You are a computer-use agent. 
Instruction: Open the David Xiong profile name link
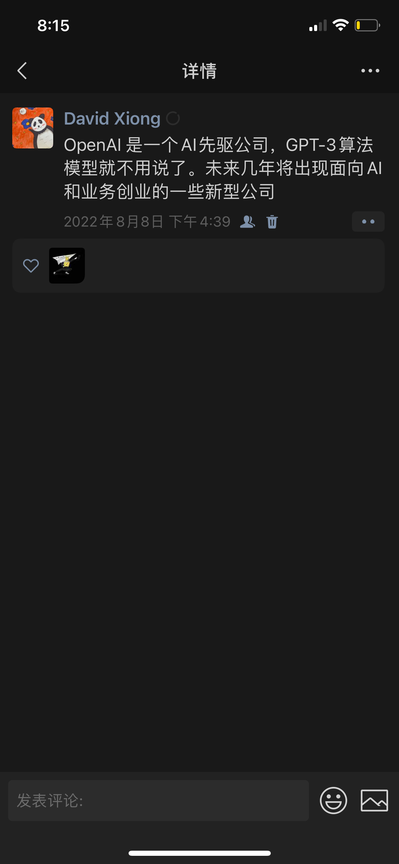coord(112,119)
